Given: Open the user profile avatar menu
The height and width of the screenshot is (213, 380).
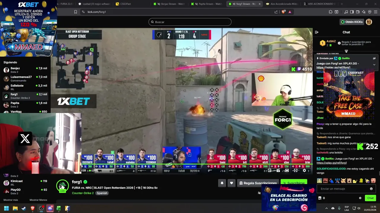Looking at the screenshot, I should [x=369, y=22].
